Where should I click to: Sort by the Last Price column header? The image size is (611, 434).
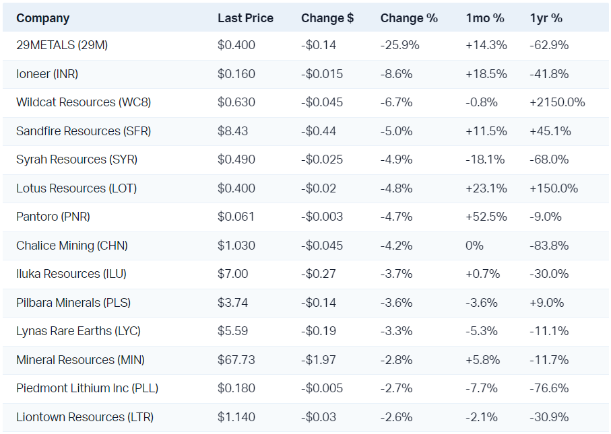pos(245,18)
